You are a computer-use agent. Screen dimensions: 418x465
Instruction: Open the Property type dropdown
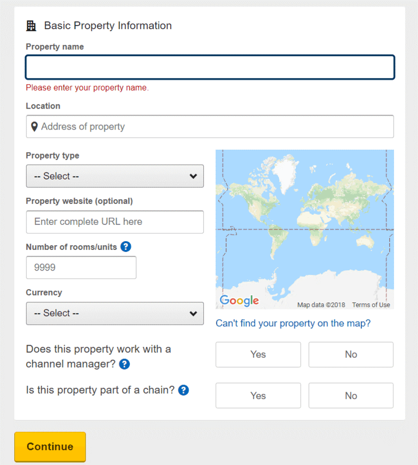115,176
